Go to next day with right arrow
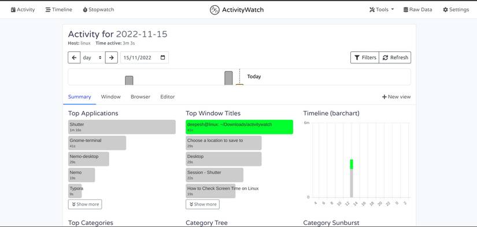Screen dimensions: 477x227 (x=112, y=58)
